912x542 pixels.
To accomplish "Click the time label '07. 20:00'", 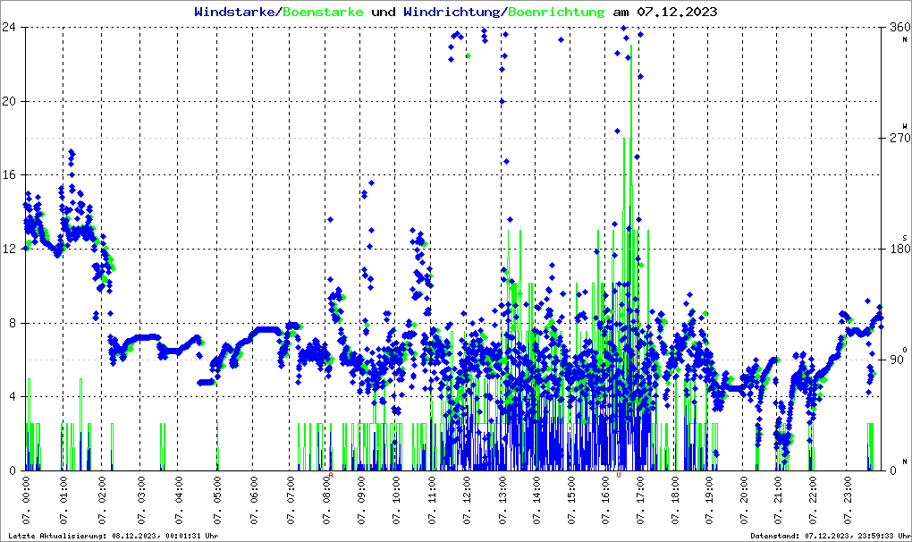I will 743,500.
